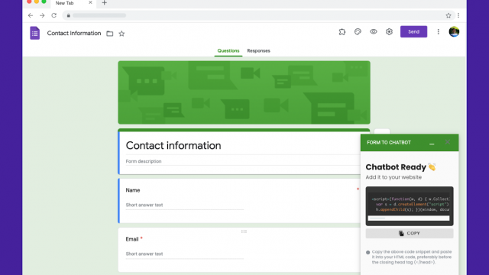Click the preview eye icon

tap(374, 32)
